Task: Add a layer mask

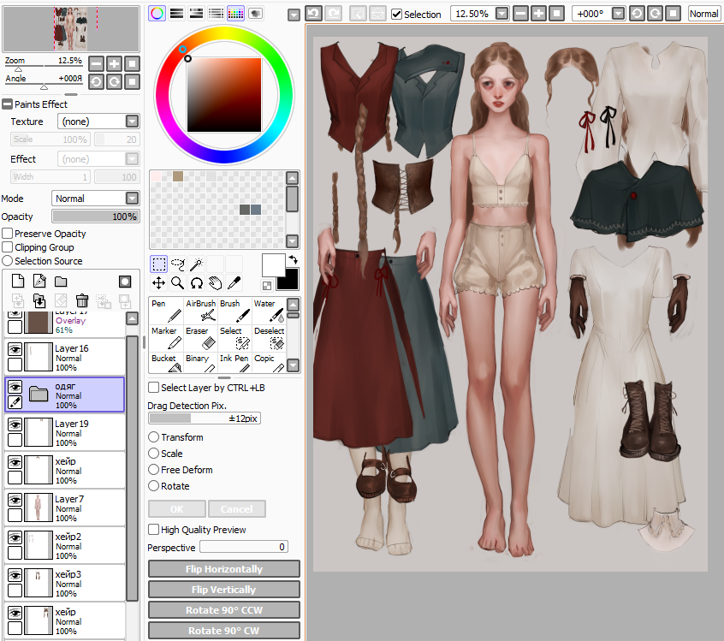Action: point(125,282)
